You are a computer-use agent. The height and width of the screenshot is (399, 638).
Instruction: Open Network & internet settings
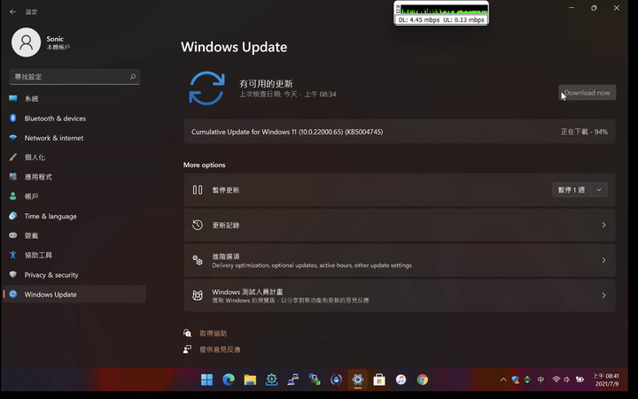(x=74, y=138)
